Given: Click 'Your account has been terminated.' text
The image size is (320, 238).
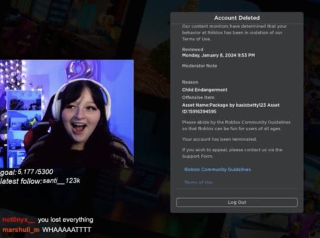Looking at the screenshot, I should coord(220,139).
